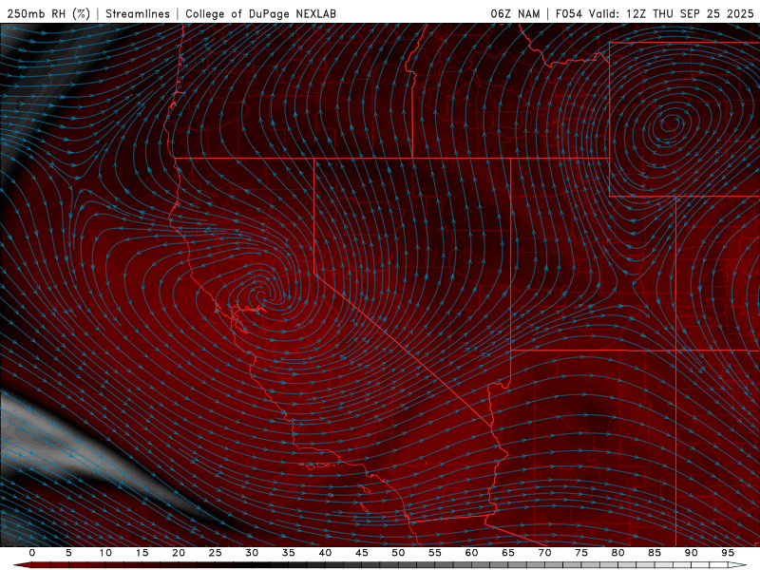Click the 25 tick on color scale
The height and width of the screenshot is (570, 760).
[x=216, y=553]
